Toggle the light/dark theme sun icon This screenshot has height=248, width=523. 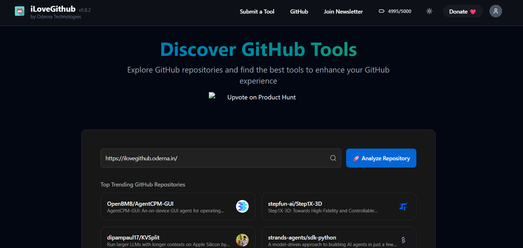[x=429, y=11]
